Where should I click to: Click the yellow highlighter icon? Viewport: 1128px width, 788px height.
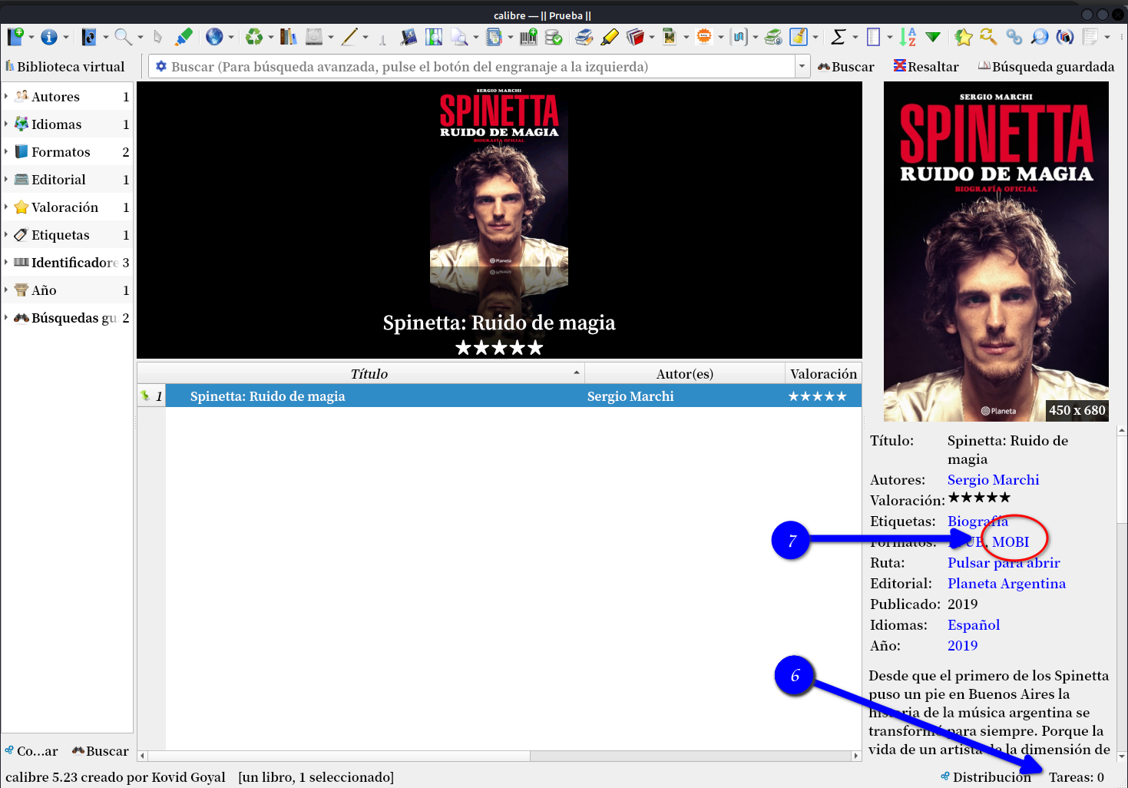coord(610,36)
